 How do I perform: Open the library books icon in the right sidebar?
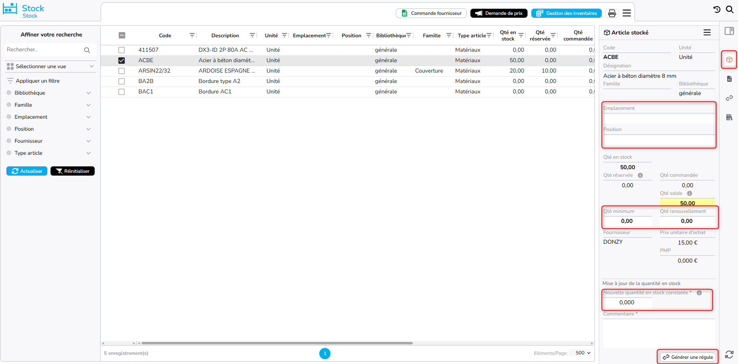729,117
